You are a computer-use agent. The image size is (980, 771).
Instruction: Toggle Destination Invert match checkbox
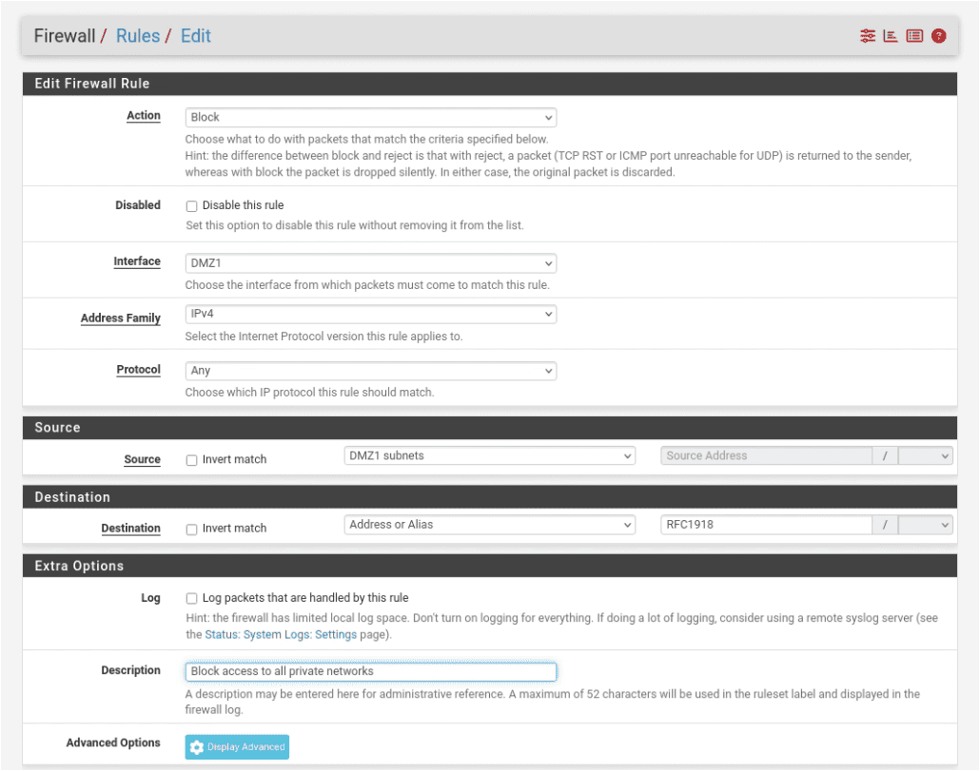pos(192,530)
